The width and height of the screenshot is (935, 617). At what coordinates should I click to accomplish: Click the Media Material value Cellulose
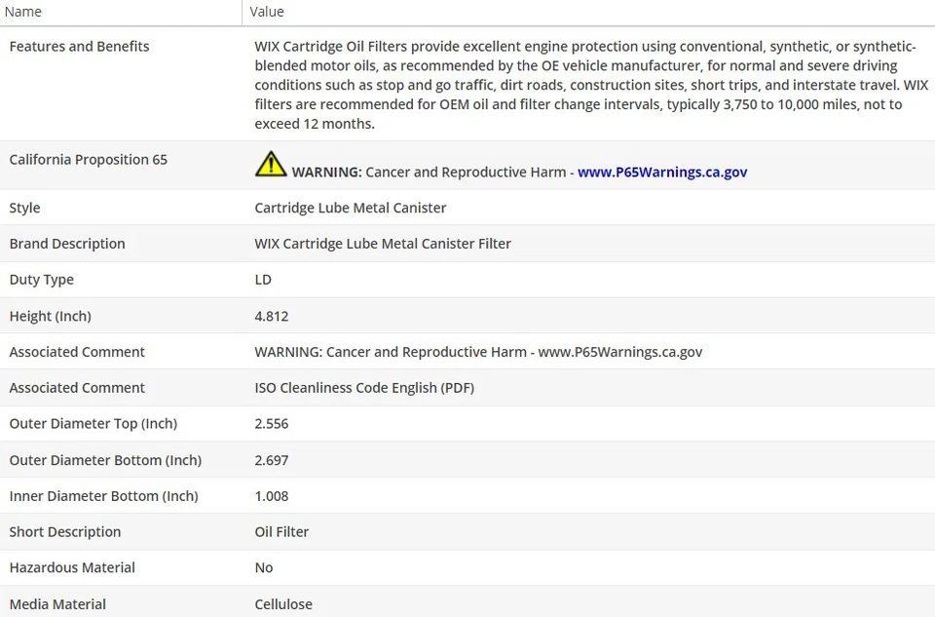pos(283,603)
